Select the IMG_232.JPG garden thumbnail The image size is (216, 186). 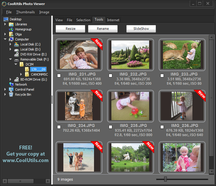click(130, 55)
